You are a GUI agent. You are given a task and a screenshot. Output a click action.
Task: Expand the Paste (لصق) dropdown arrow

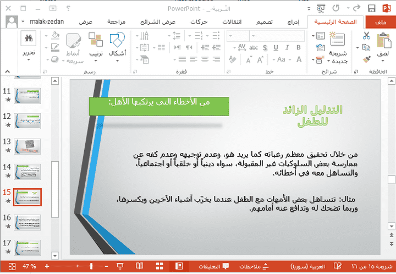click(383, 61)
